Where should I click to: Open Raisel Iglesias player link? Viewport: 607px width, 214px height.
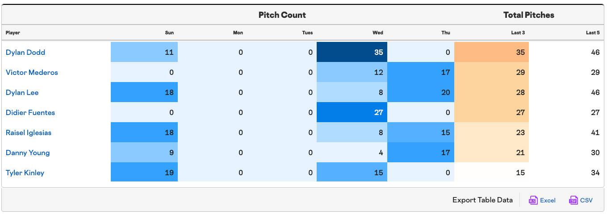[x=28, y=132]
